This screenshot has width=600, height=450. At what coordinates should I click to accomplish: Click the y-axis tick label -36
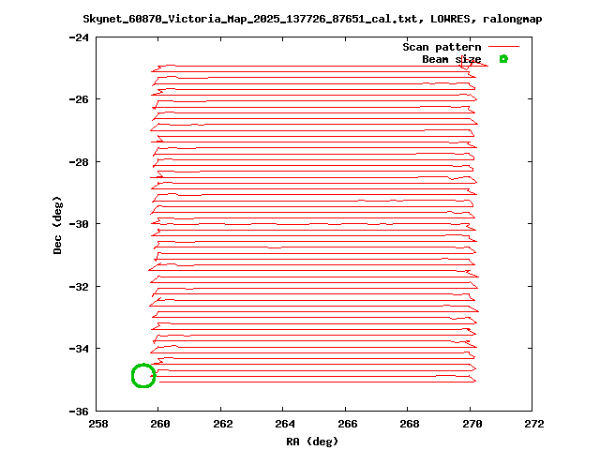(79, 412)
